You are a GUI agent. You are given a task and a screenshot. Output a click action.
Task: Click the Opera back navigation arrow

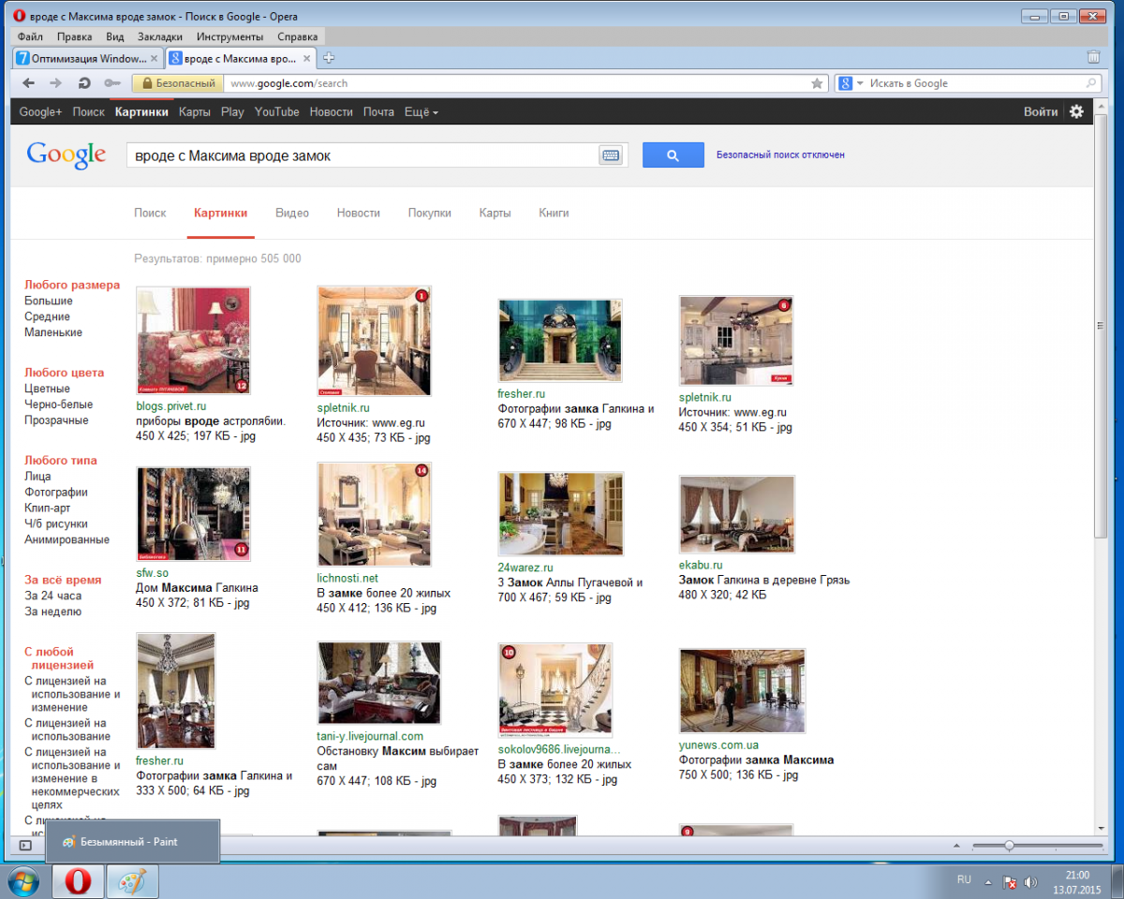pos(29,83)
